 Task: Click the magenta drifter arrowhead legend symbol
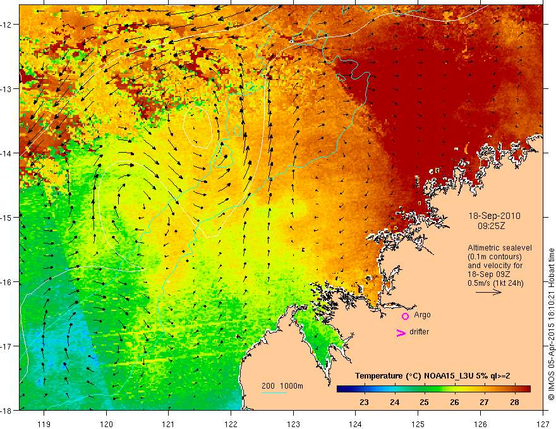pyautogui.click(x=401, y=333)
